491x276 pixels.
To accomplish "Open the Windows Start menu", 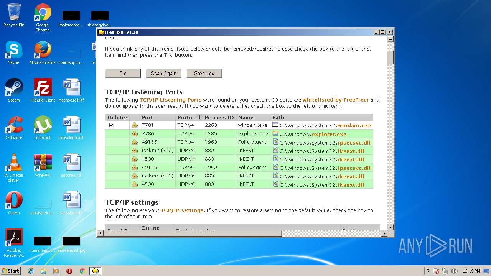I will coord(10,271).
